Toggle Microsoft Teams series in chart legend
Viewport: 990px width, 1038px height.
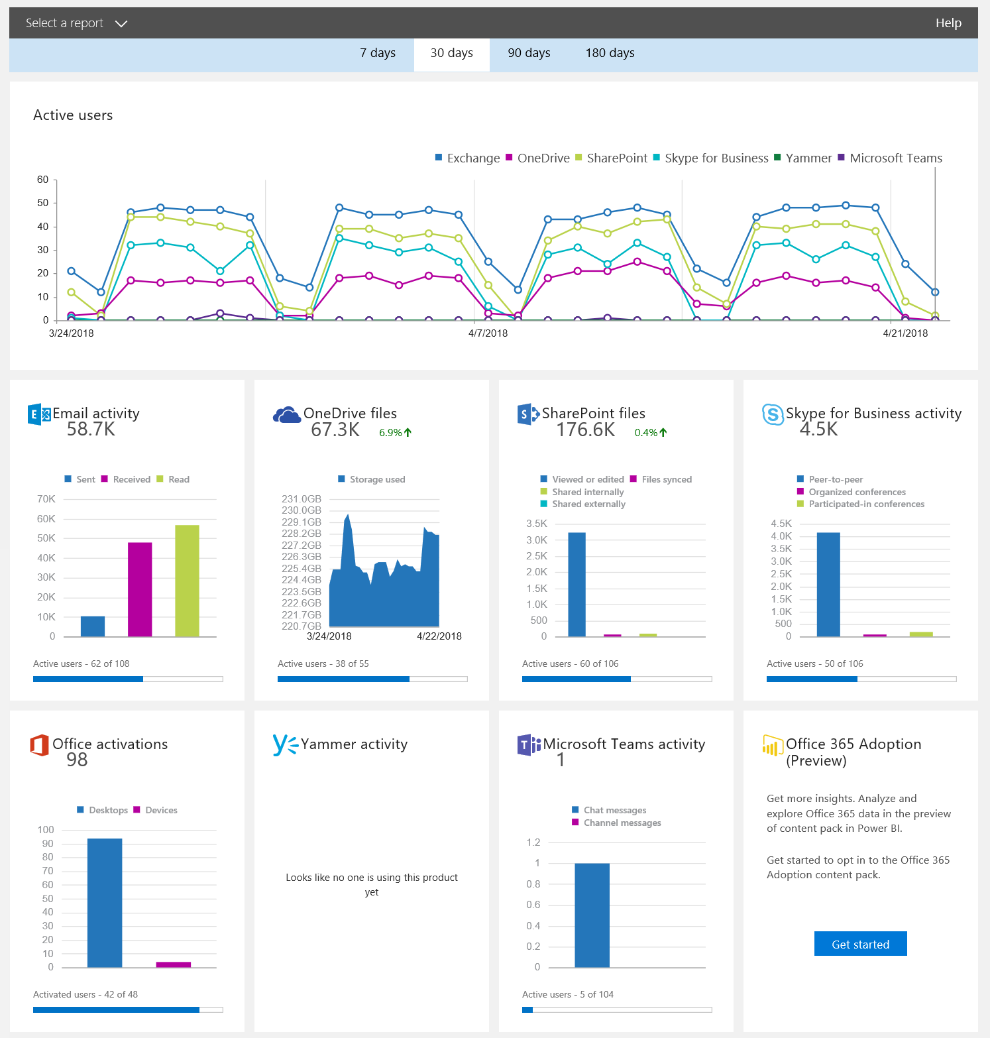890,158
